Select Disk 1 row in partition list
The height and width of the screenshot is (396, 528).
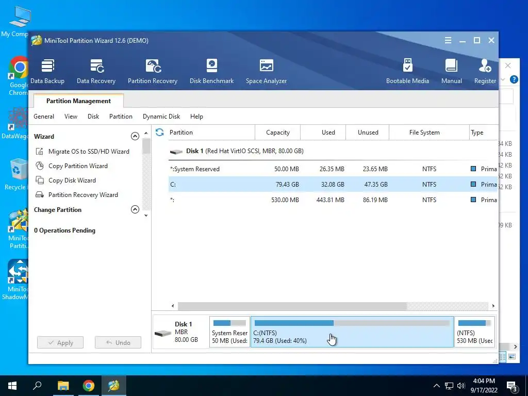point(333,151)
